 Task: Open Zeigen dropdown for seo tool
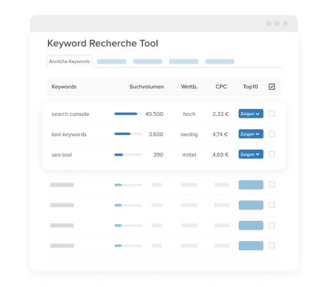coord(251,154)
